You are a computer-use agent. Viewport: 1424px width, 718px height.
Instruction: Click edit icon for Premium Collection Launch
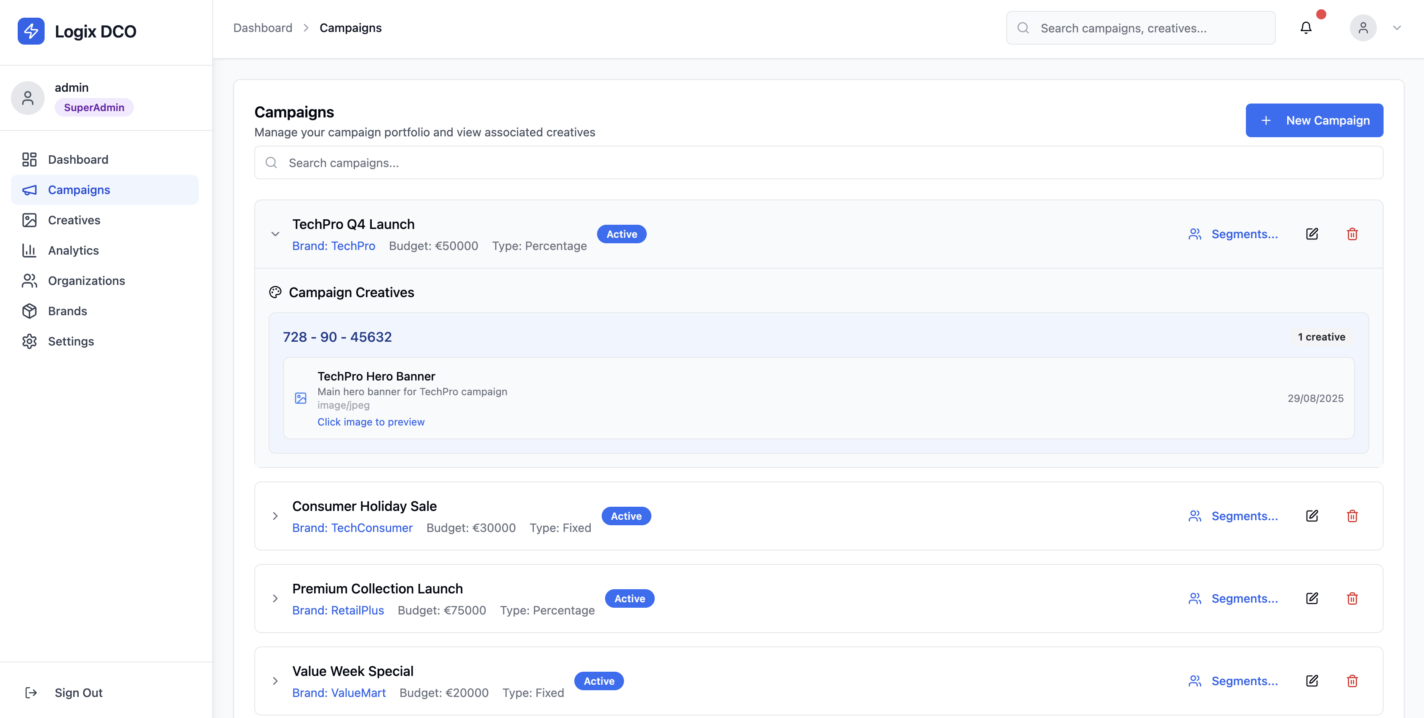(1312, 598)
